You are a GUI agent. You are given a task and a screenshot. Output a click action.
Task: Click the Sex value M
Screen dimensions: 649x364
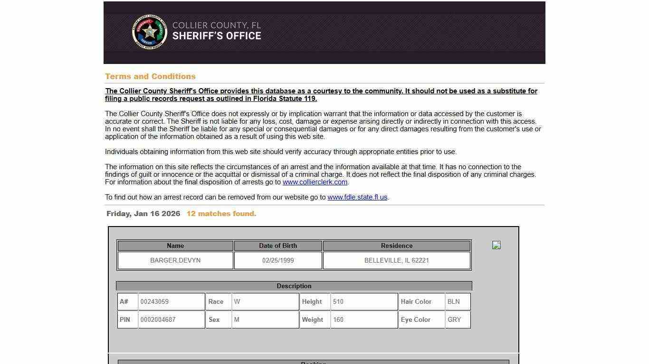(237, 319)
